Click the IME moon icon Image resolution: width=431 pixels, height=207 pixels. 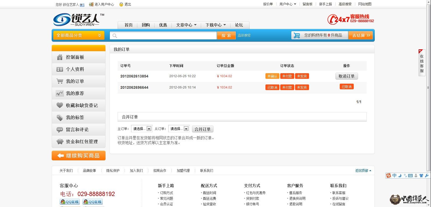pos(400,176)
